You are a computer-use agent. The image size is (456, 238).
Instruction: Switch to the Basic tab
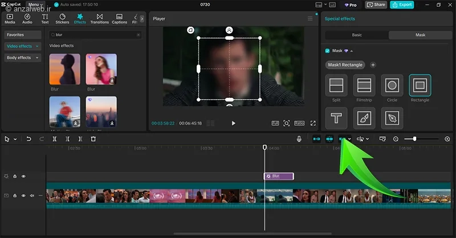click(x=356, y=35)
